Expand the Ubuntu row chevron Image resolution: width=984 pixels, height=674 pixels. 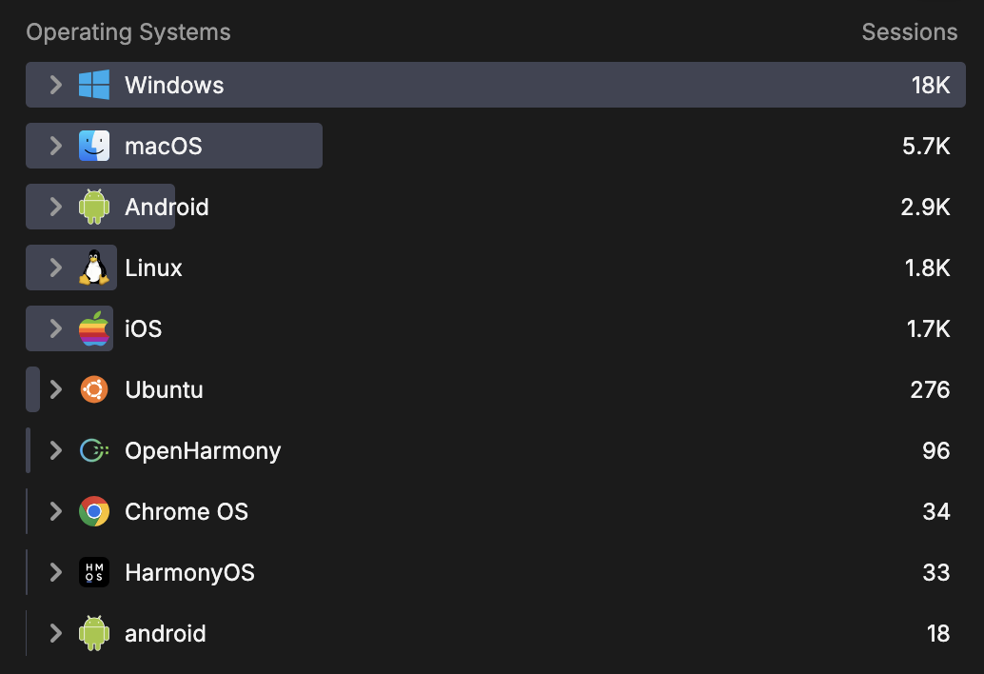tap(55, 389)
